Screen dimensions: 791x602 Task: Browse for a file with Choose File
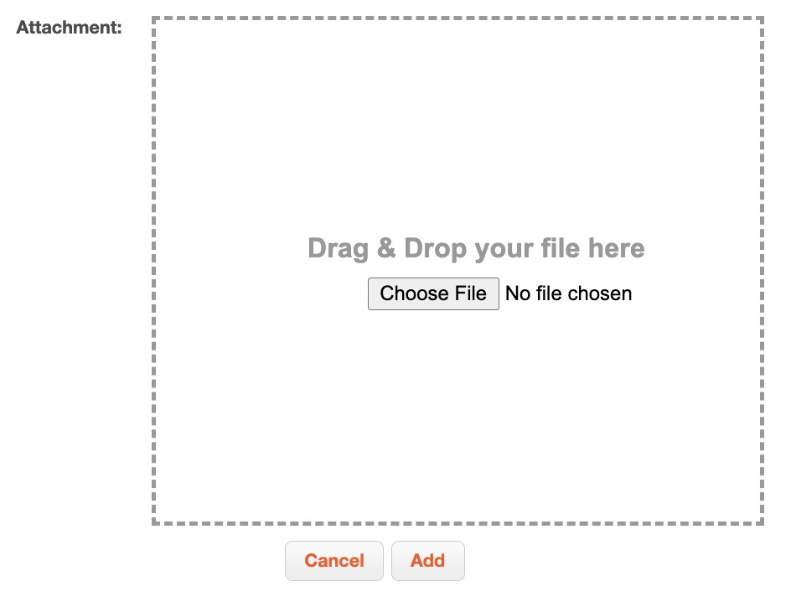coord(433,293)
